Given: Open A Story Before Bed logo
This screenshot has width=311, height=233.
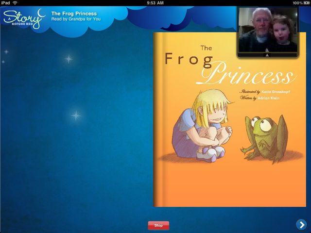Looking at the screenshot, I should [24, 18].
